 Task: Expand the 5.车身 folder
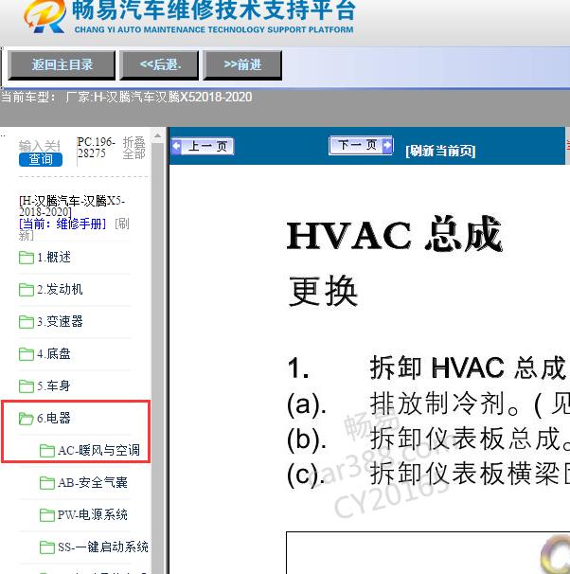pyautogui.click(x=54, y=386)
